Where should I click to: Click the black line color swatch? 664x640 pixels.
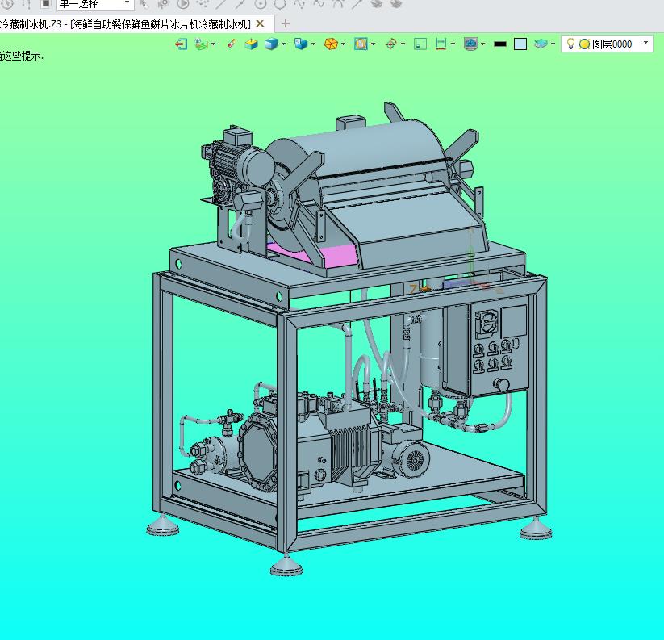pyautogui.click(x=500, y=44)
